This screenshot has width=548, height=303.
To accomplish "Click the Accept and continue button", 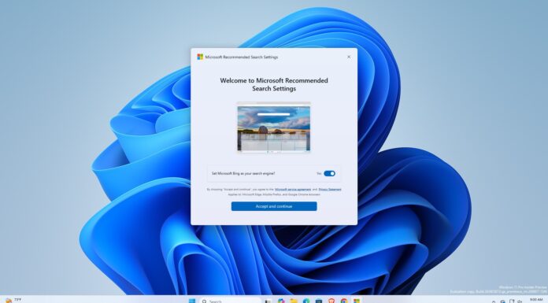I will [x=274, y=206].
